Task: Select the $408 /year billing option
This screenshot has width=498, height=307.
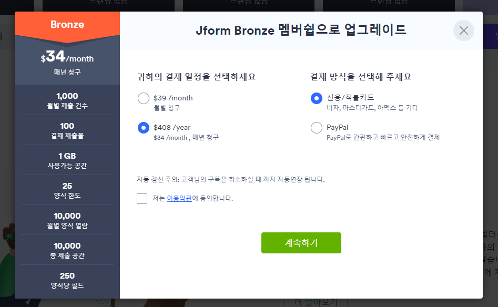Action: (143, 128)
